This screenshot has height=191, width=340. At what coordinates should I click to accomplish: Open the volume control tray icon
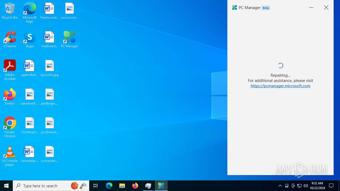tap(306, 186)
